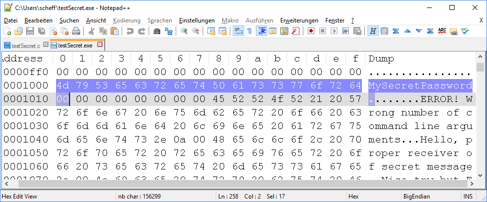Click hex byte 4d at address 0001000
The width and height of the screenshot is (487, 202).
(x=63, y=85)
